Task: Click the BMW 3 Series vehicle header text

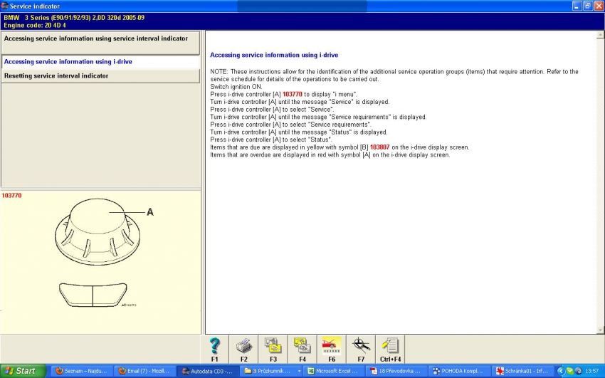Action: coord(74,18)
